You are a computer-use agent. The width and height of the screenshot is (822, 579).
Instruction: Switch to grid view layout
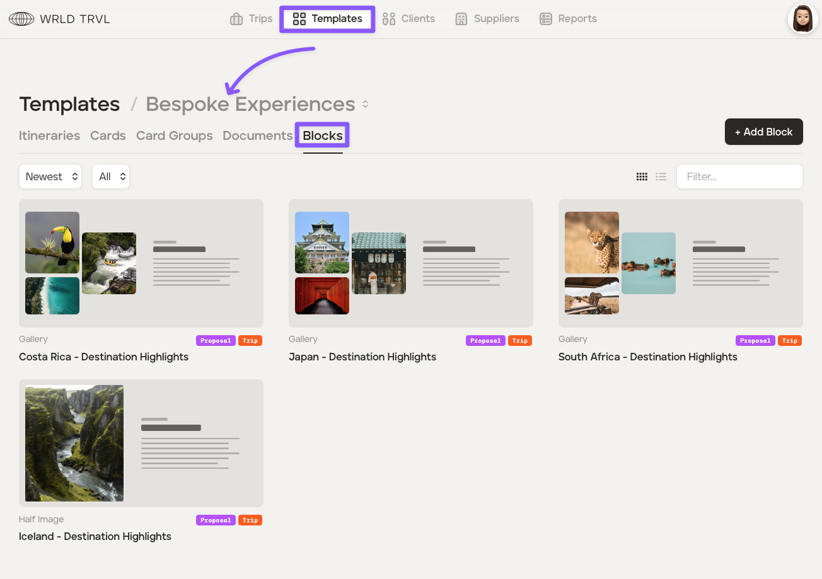642,177
